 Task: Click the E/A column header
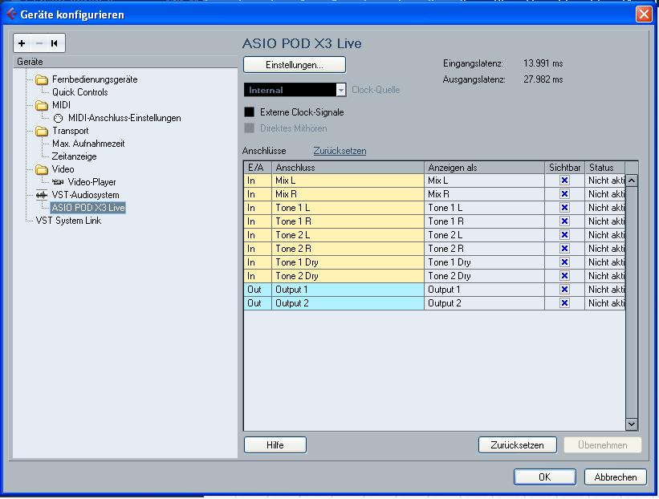pos(258,167)
